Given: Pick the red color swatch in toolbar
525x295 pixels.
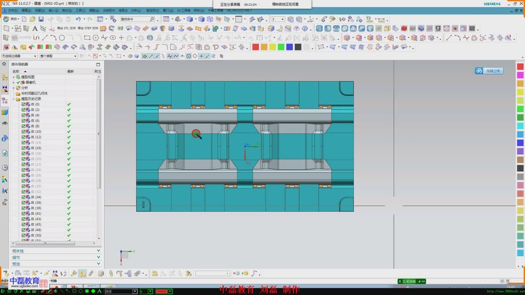Looking at the screenshot, I should tap(256, 47).
